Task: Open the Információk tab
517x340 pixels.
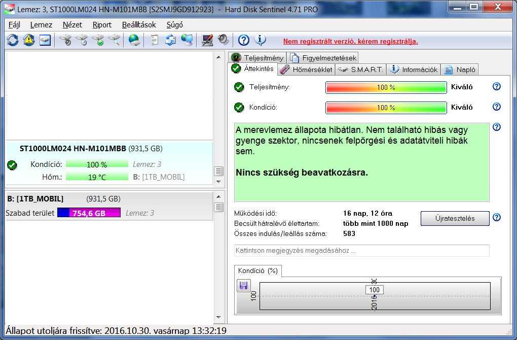Action: pyautogui.click(x=414, y=70)
